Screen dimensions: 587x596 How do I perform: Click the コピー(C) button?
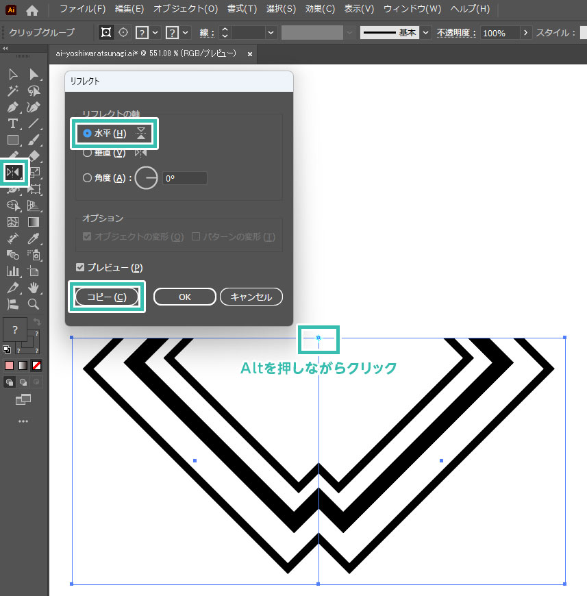click(106, 297)
